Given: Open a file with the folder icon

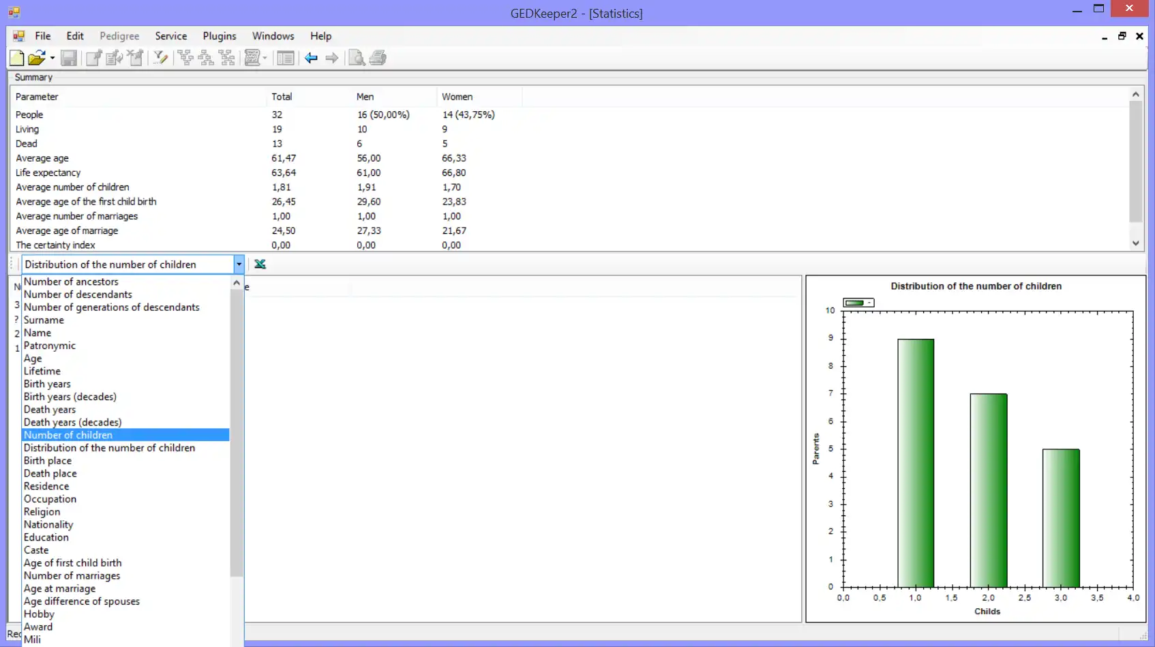Looking at the screenshot, I should pyautogui.click(x=37, y=58).
